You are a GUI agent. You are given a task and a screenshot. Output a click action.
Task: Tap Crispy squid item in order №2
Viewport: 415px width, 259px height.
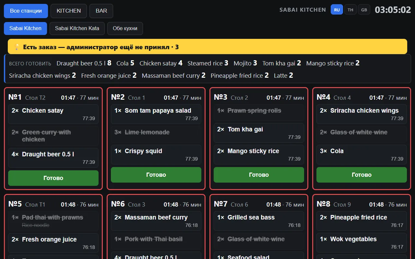tap(156, 154)
